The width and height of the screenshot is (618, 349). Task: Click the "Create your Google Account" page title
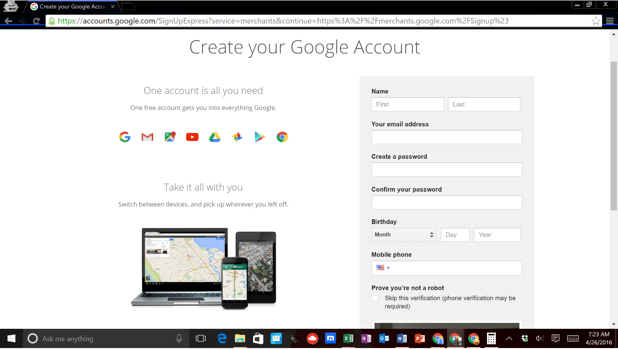click(305, 47)
